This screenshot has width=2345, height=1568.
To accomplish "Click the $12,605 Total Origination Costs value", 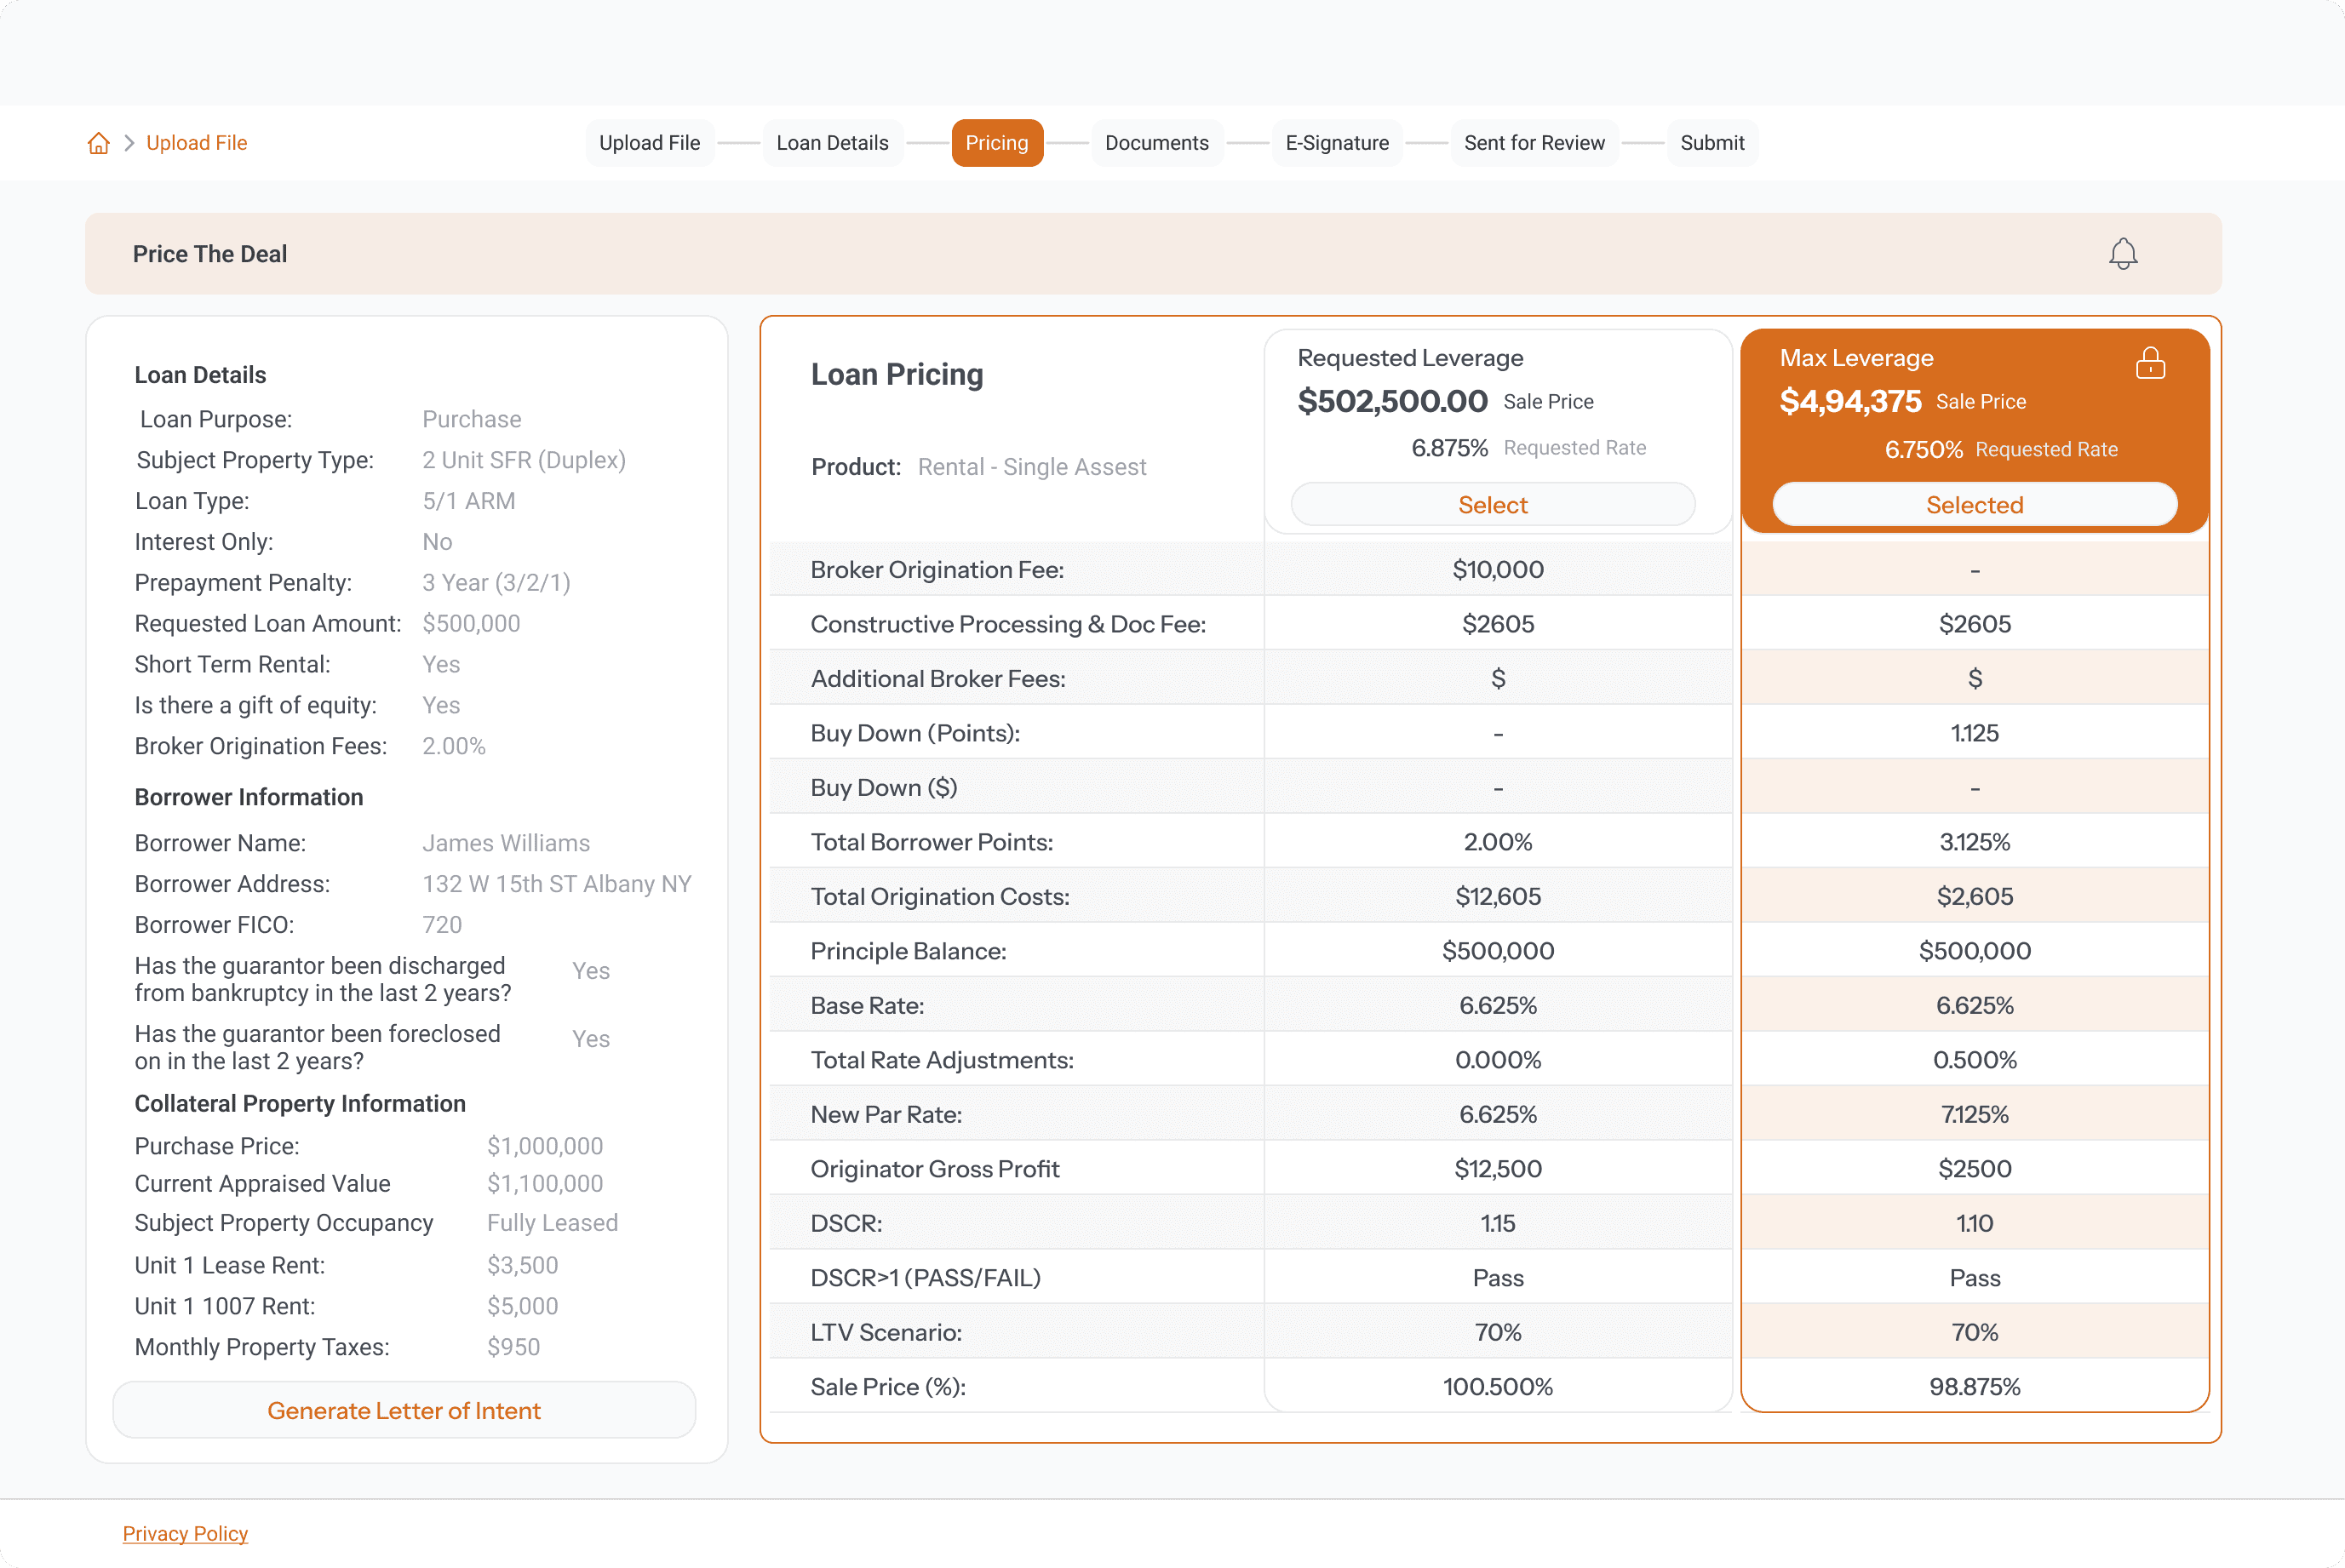I will coord(1497,896).
